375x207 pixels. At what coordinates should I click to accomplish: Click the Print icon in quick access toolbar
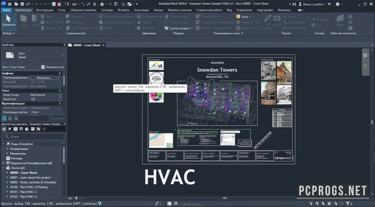tap(54, 4)
